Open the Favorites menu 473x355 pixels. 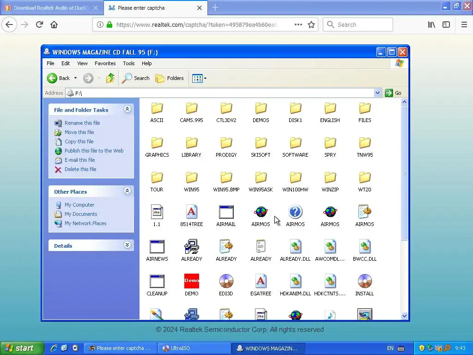pos(105,63)
